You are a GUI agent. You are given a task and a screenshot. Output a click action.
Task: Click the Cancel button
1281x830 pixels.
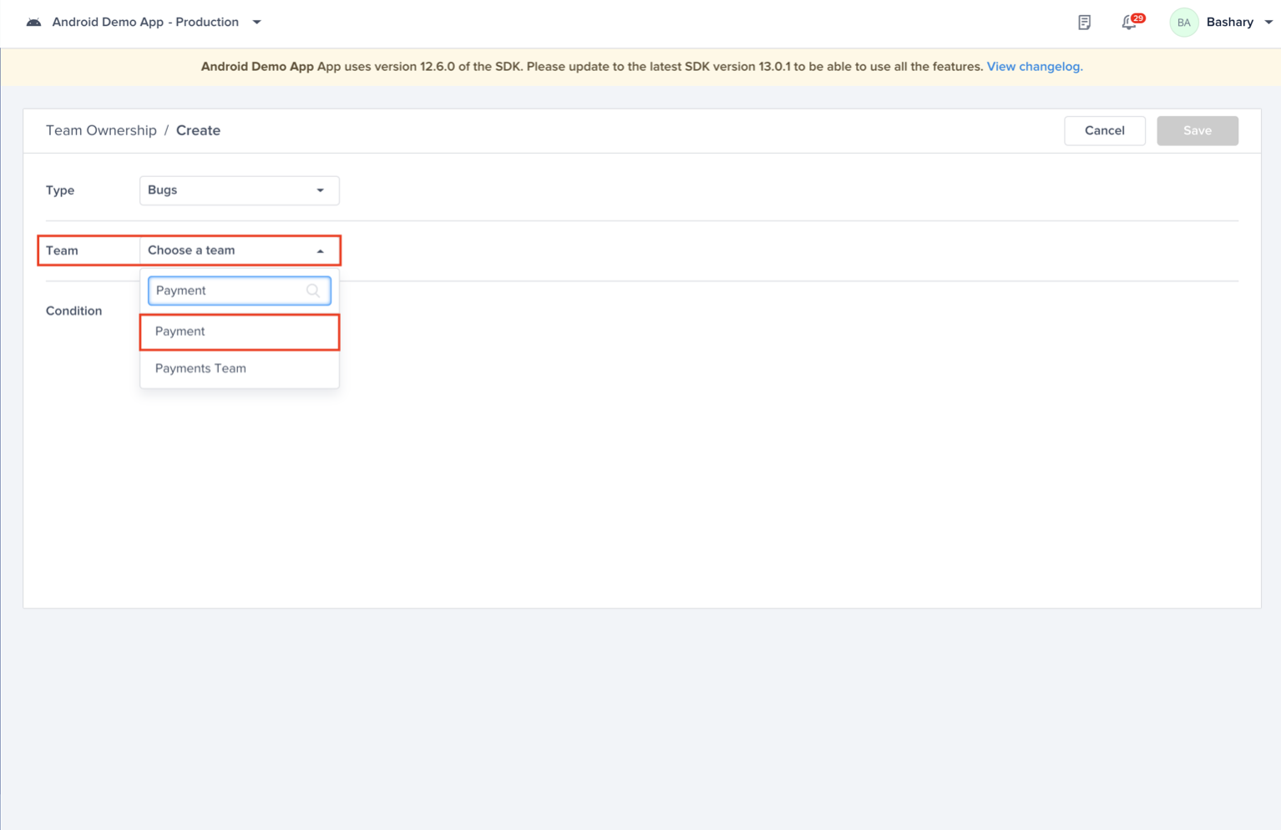click(1104, 131)
